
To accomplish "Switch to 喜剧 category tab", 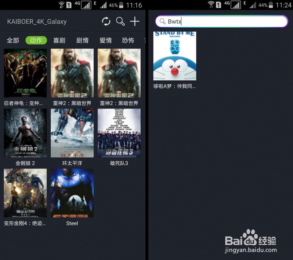I will (x=59, y=40).
